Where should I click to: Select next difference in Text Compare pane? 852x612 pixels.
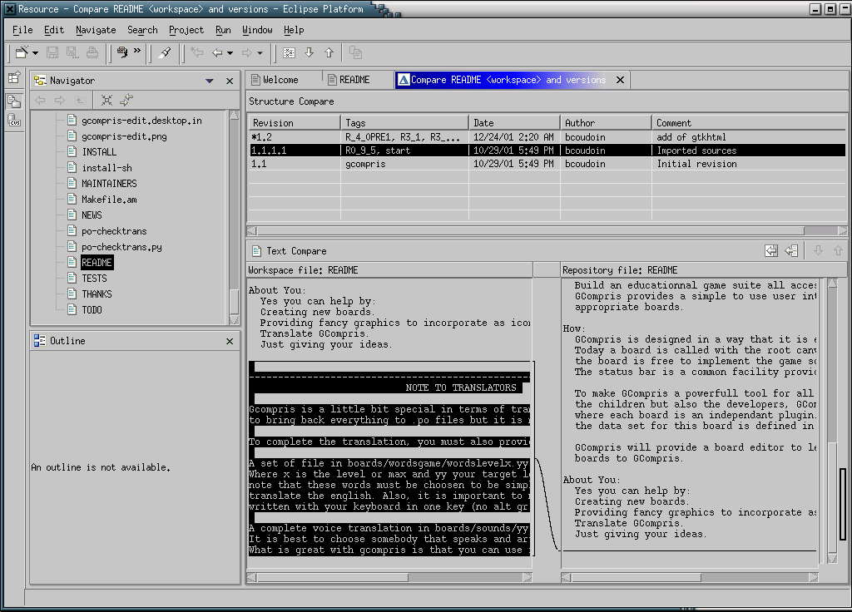tap(818, 250)
